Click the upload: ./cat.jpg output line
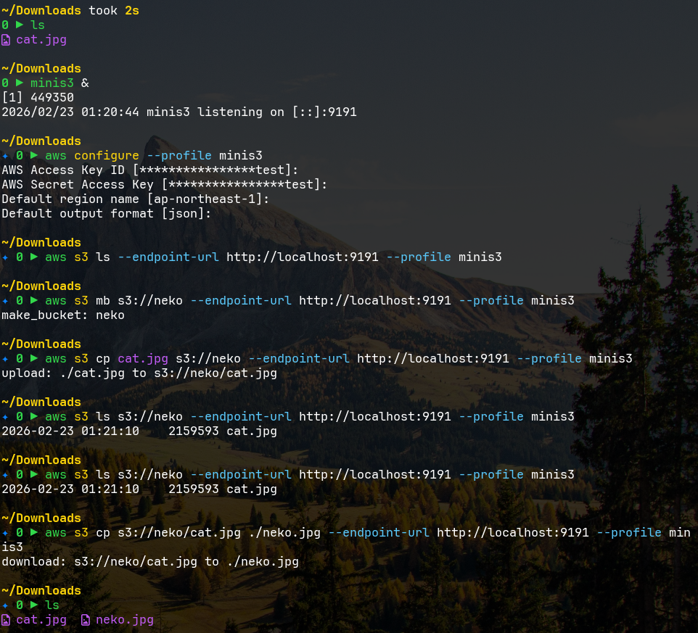The width and height of the screenshot is (698, 633). tap(139, 373)
